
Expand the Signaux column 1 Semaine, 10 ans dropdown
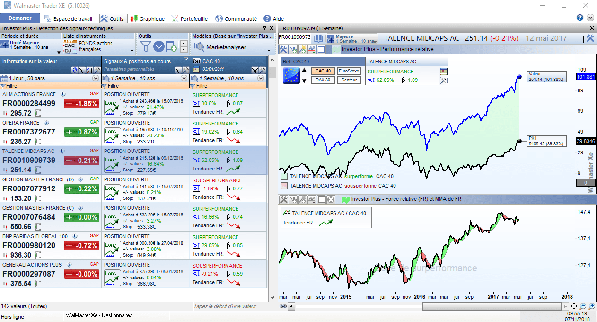coord(184,78)
